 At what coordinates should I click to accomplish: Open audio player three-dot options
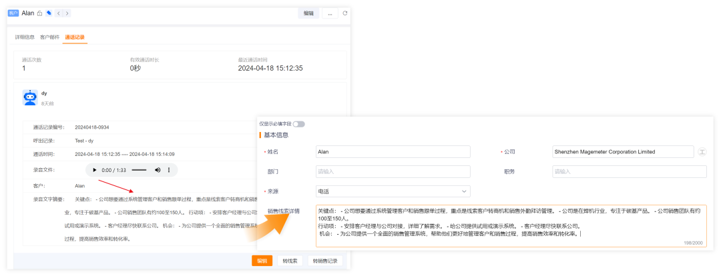[169, 170]
